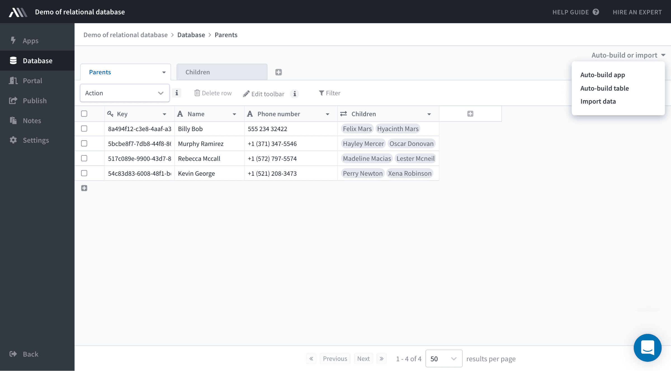This screenshot has width=671, height=371.
Task: Open the Database breadcrumb link
Action: pyautogui.click(x=191, y=35)
